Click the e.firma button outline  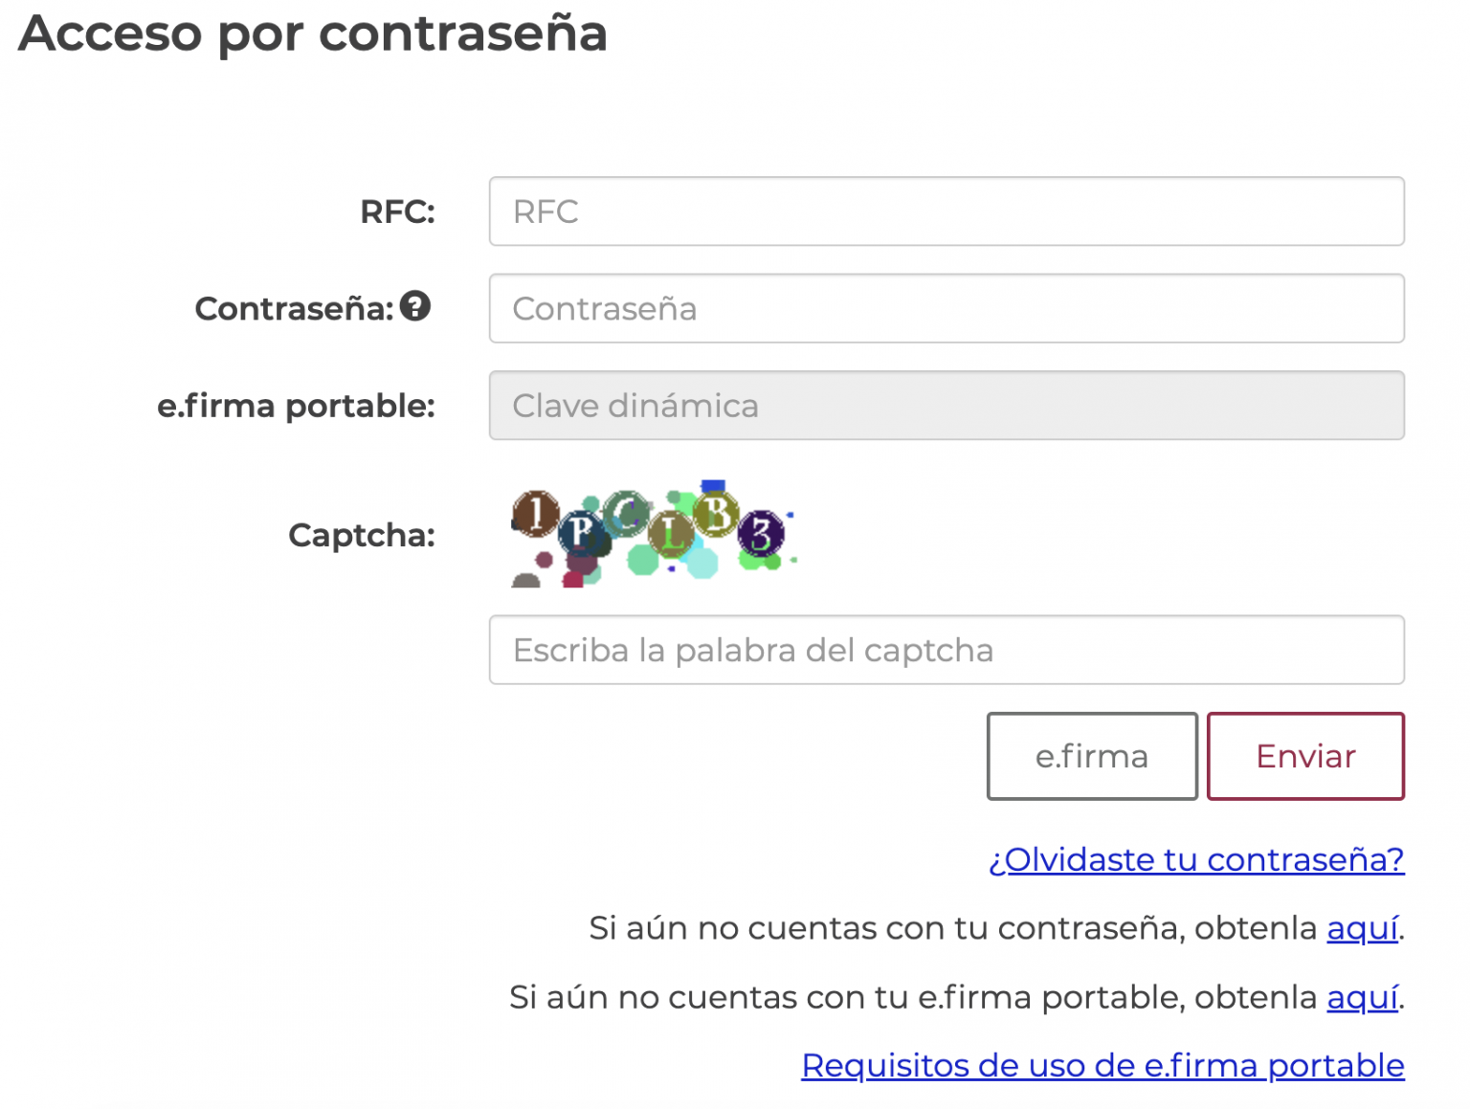click(x=1091, y=756)
